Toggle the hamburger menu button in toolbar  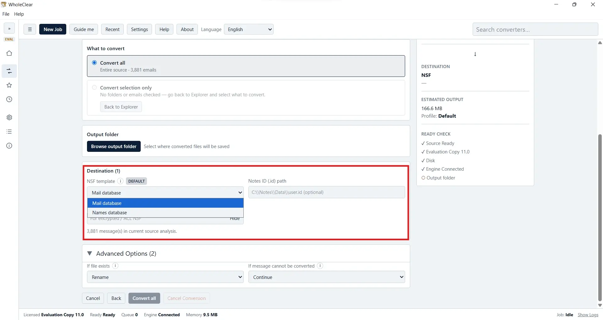tap(30, 29)
